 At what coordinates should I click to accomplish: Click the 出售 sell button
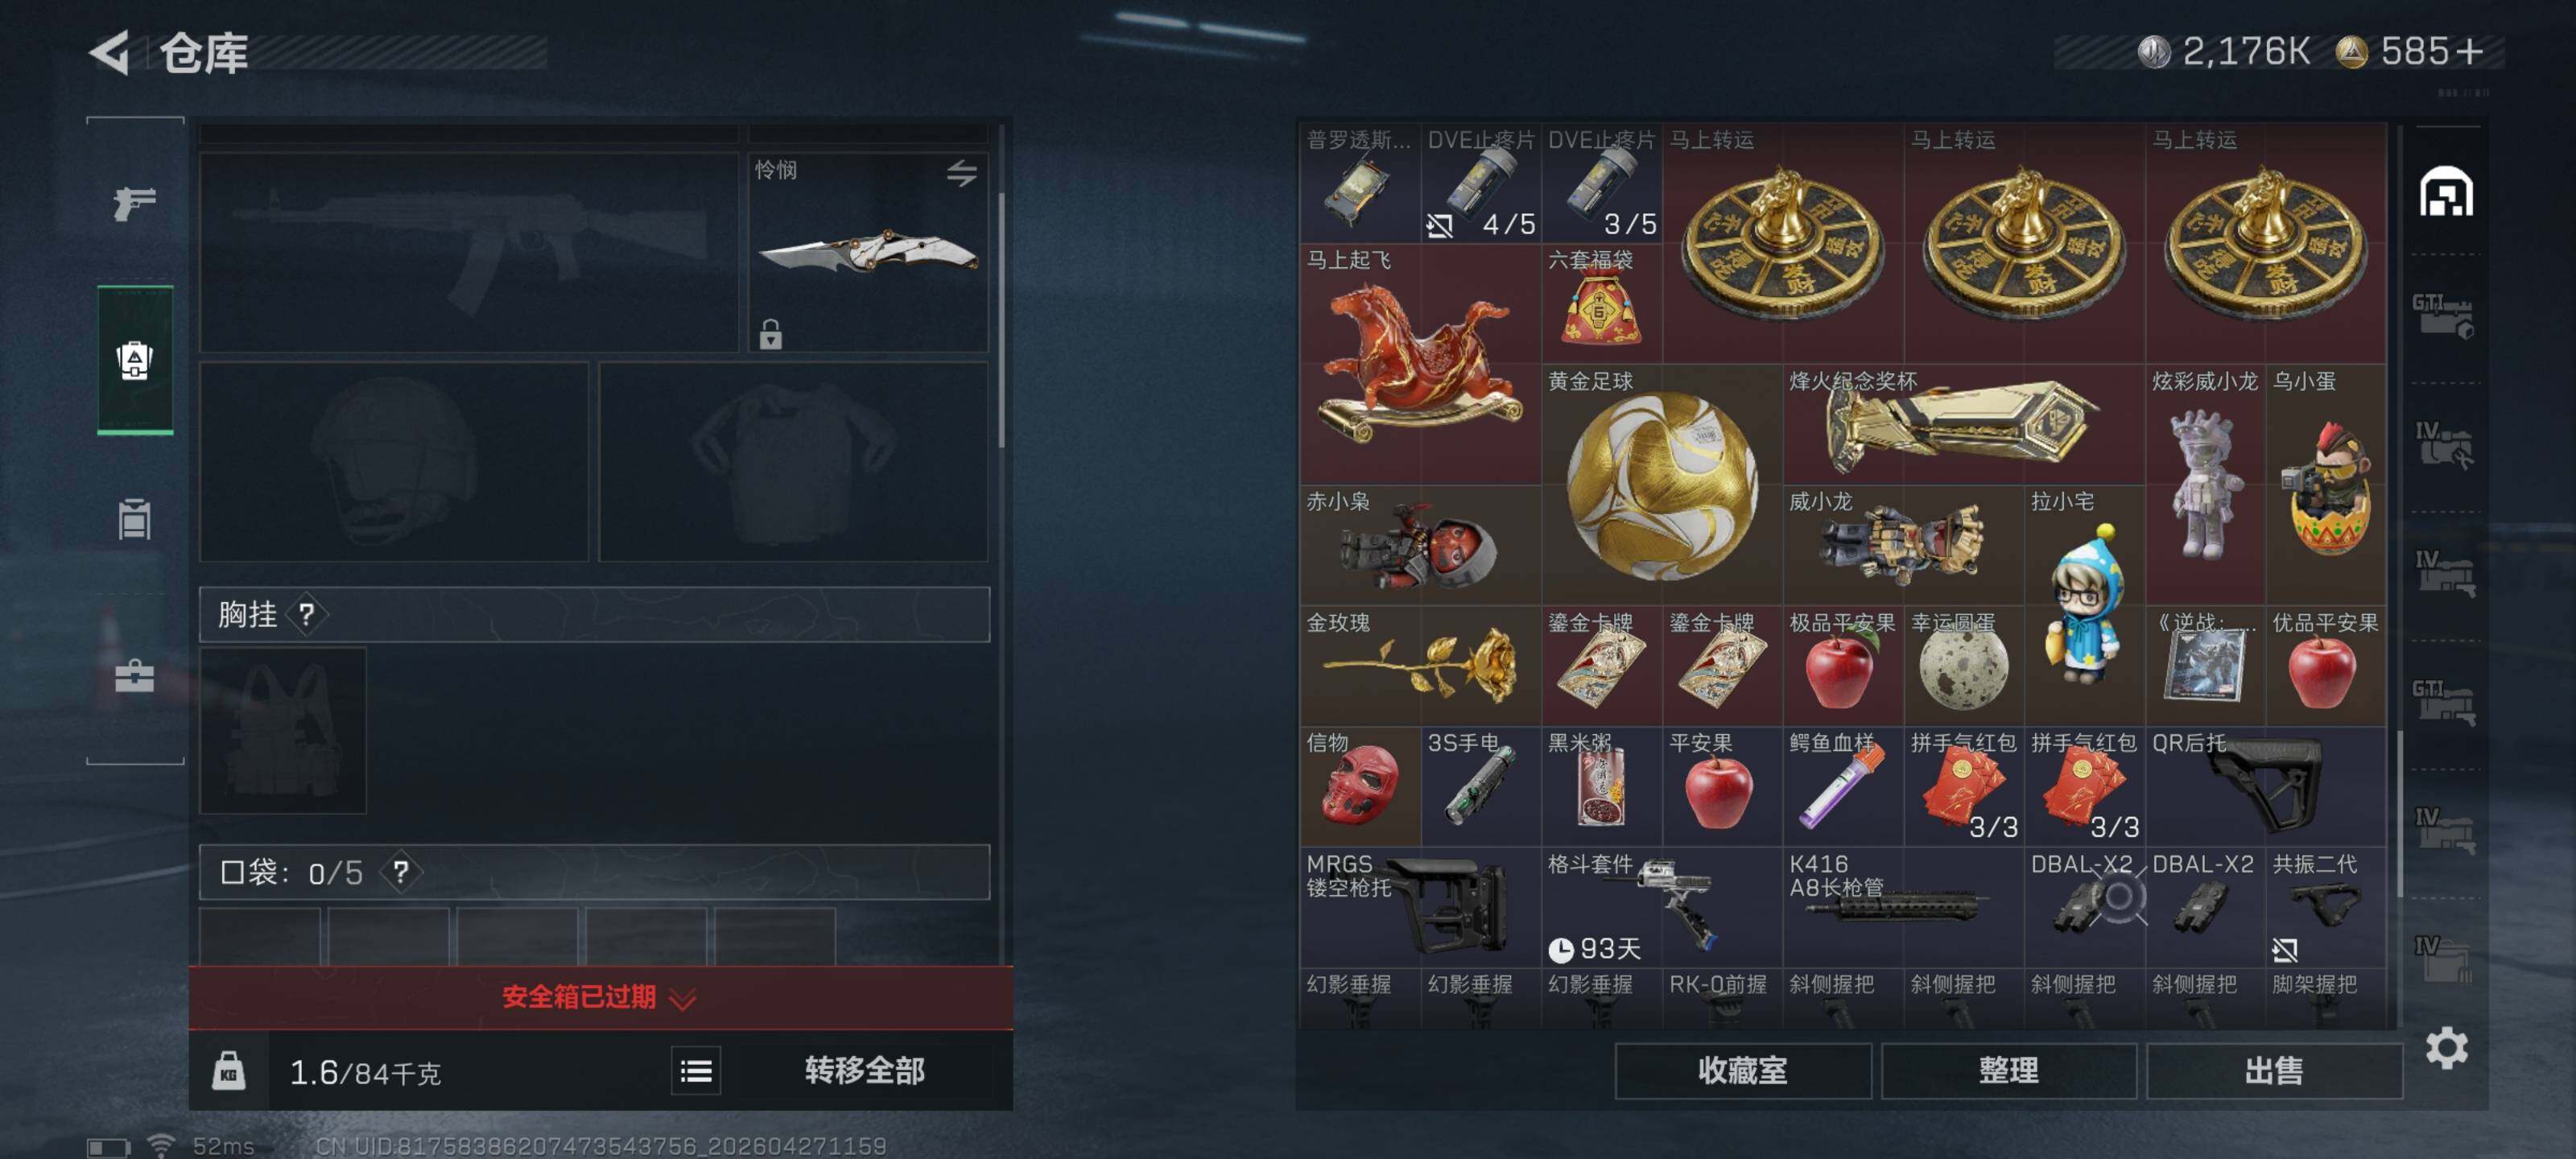pyautogui.click(x=2274, y=1071)
